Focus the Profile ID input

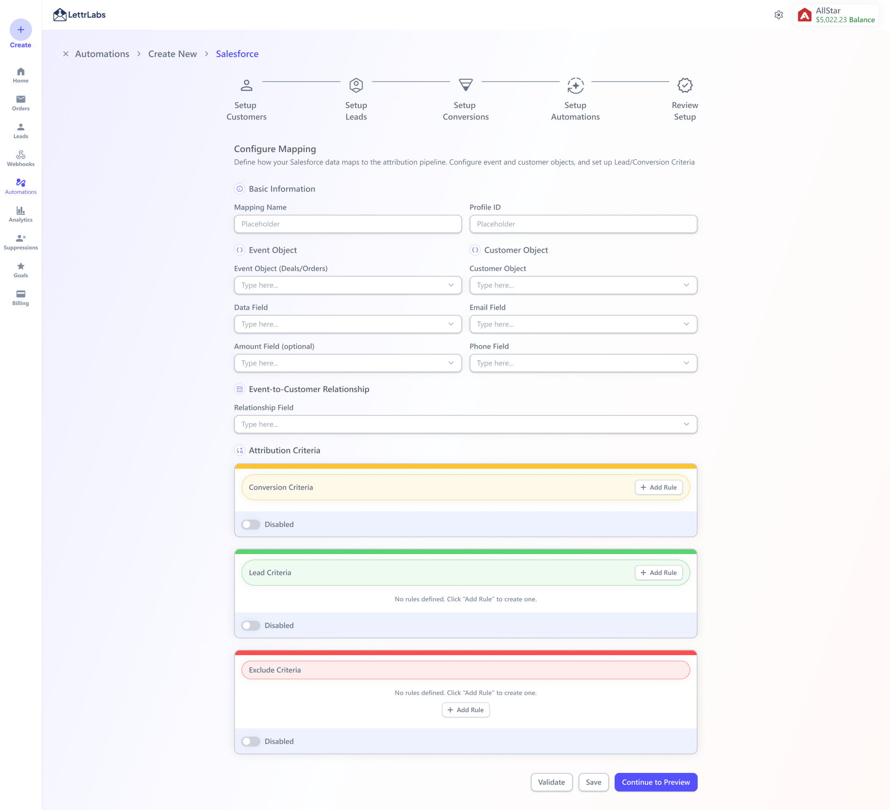tap(583, 224)
